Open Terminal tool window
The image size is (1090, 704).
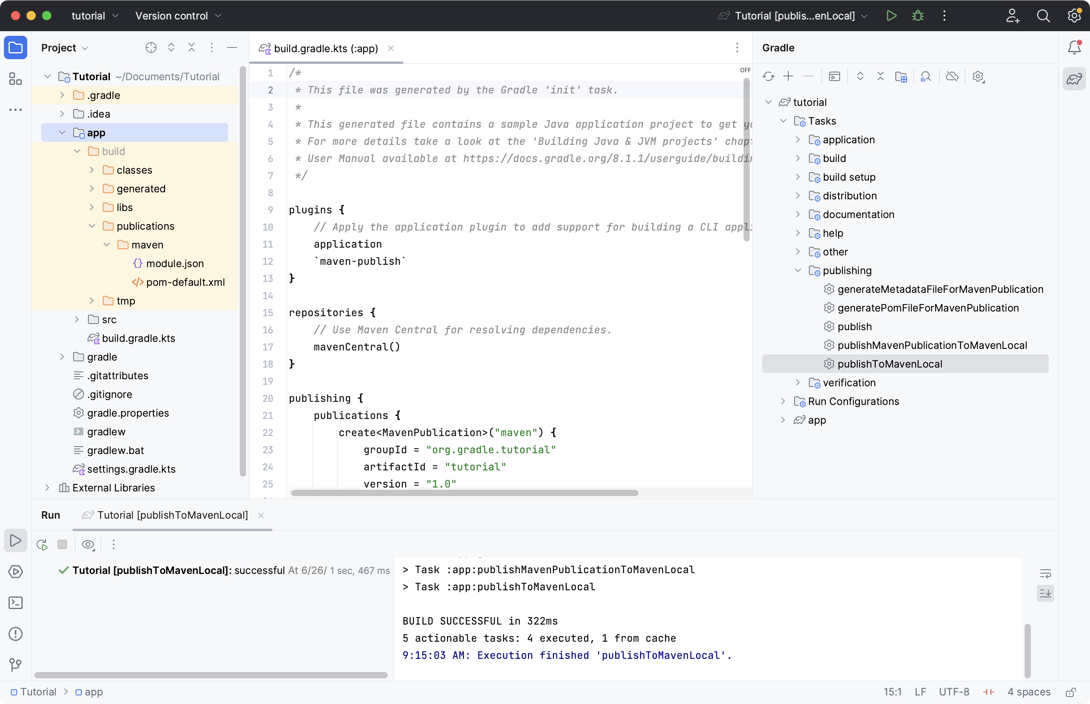16,602
